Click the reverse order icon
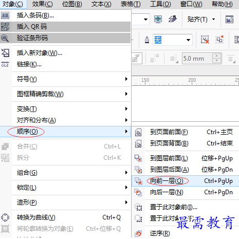 (138, 233)
